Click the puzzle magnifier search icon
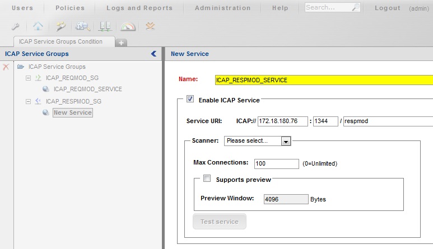 83,26
